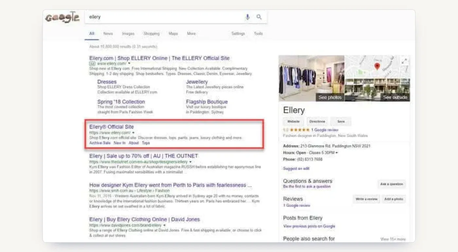Open the Jewellery sitelink
This screenshot has width=458, height=252.
point(197,82)
